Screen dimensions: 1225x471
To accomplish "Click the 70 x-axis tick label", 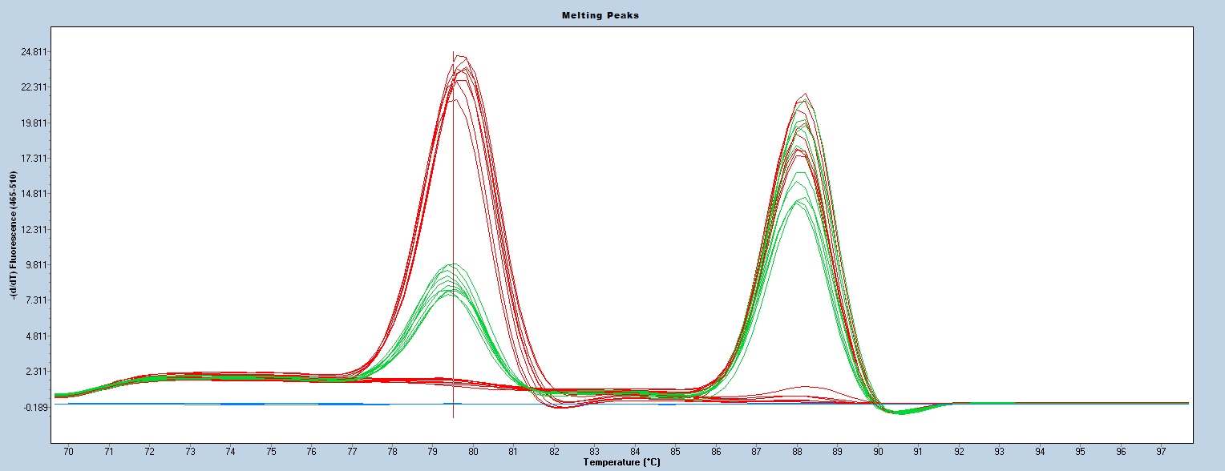I will pos(68,453).
